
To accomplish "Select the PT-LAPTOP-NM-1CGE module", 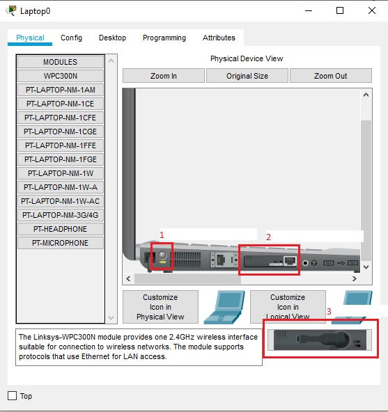I will (61, 132).
